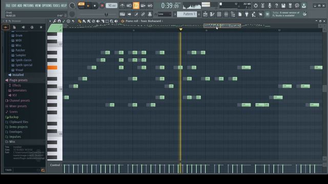The image size is (328, 184).
Task: Open the Browser view icon
Action: pyautogui.click(x=233, y=14)
